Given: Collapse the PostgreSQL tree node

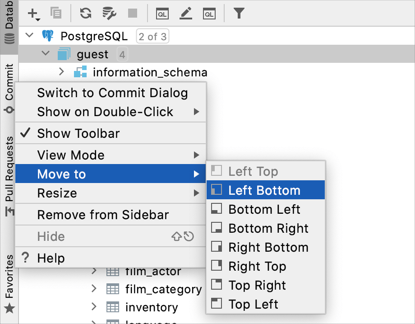Looking at the screenshot, I should [x=29, y=35].
